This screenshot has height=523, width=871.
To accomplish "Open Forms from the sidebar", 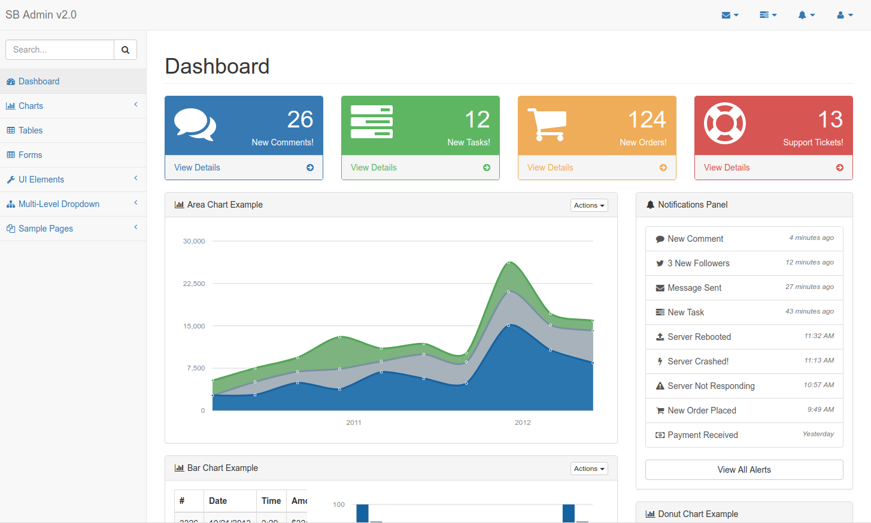I will (73, 155).
